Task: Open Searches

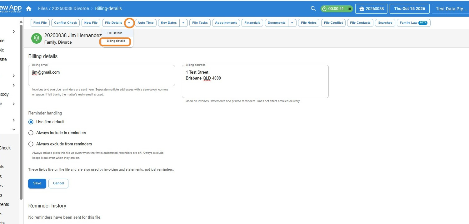Action: tap(385, 23)
